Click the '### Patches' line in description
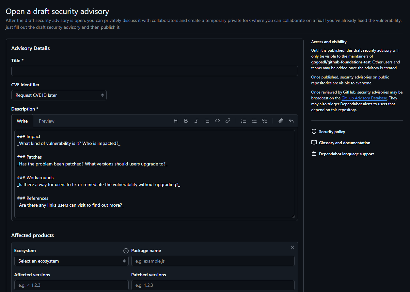Image resolution: width=410 pixels, height=292 pixels. [29, 157]
